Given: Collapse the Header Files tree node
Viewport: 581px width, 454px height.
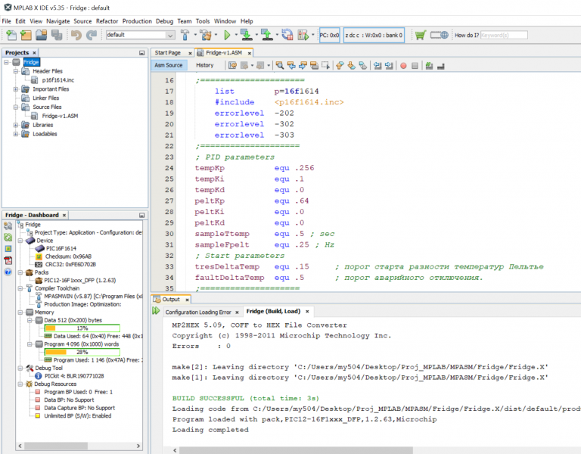Looking at the screenshot, I should (x=16, y=71).
